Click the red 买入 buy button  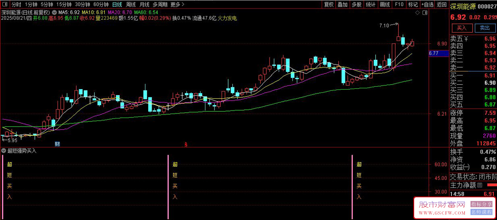(462, 28)
